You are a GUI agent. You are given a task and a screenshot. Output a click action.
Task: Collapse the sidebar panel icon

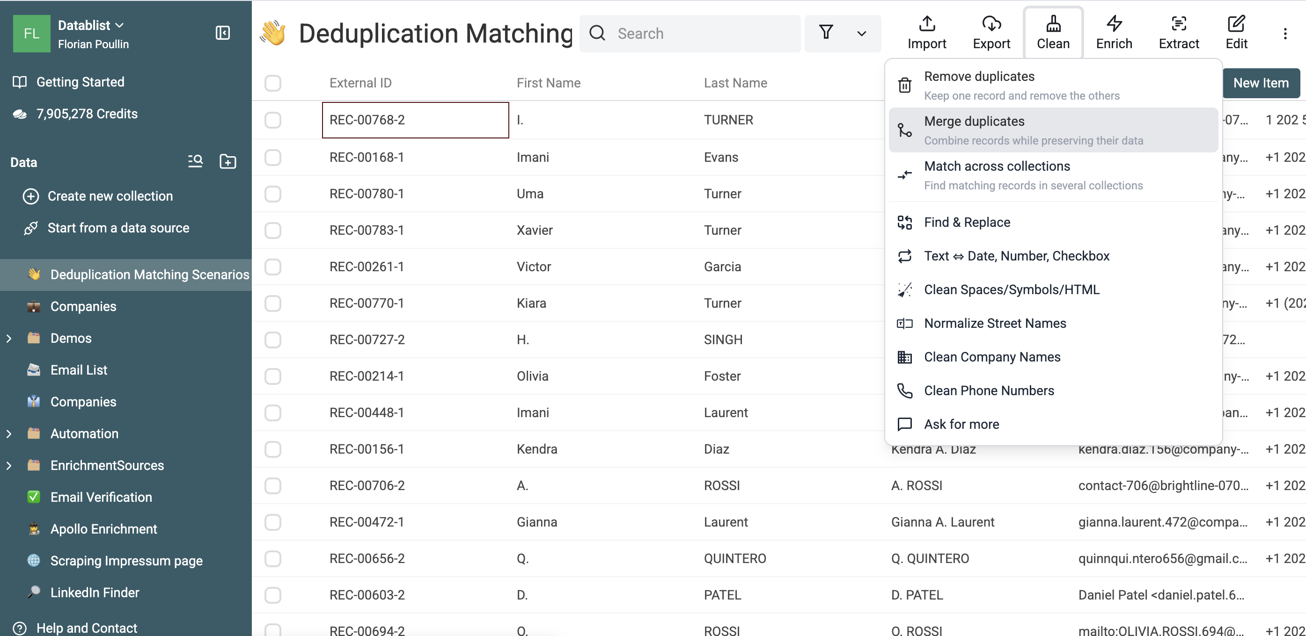(222, 33)
